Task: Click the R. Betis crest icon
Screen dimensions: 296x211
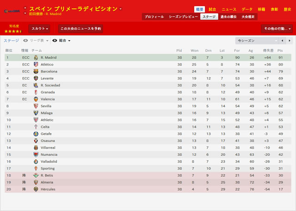Action: 36,175
